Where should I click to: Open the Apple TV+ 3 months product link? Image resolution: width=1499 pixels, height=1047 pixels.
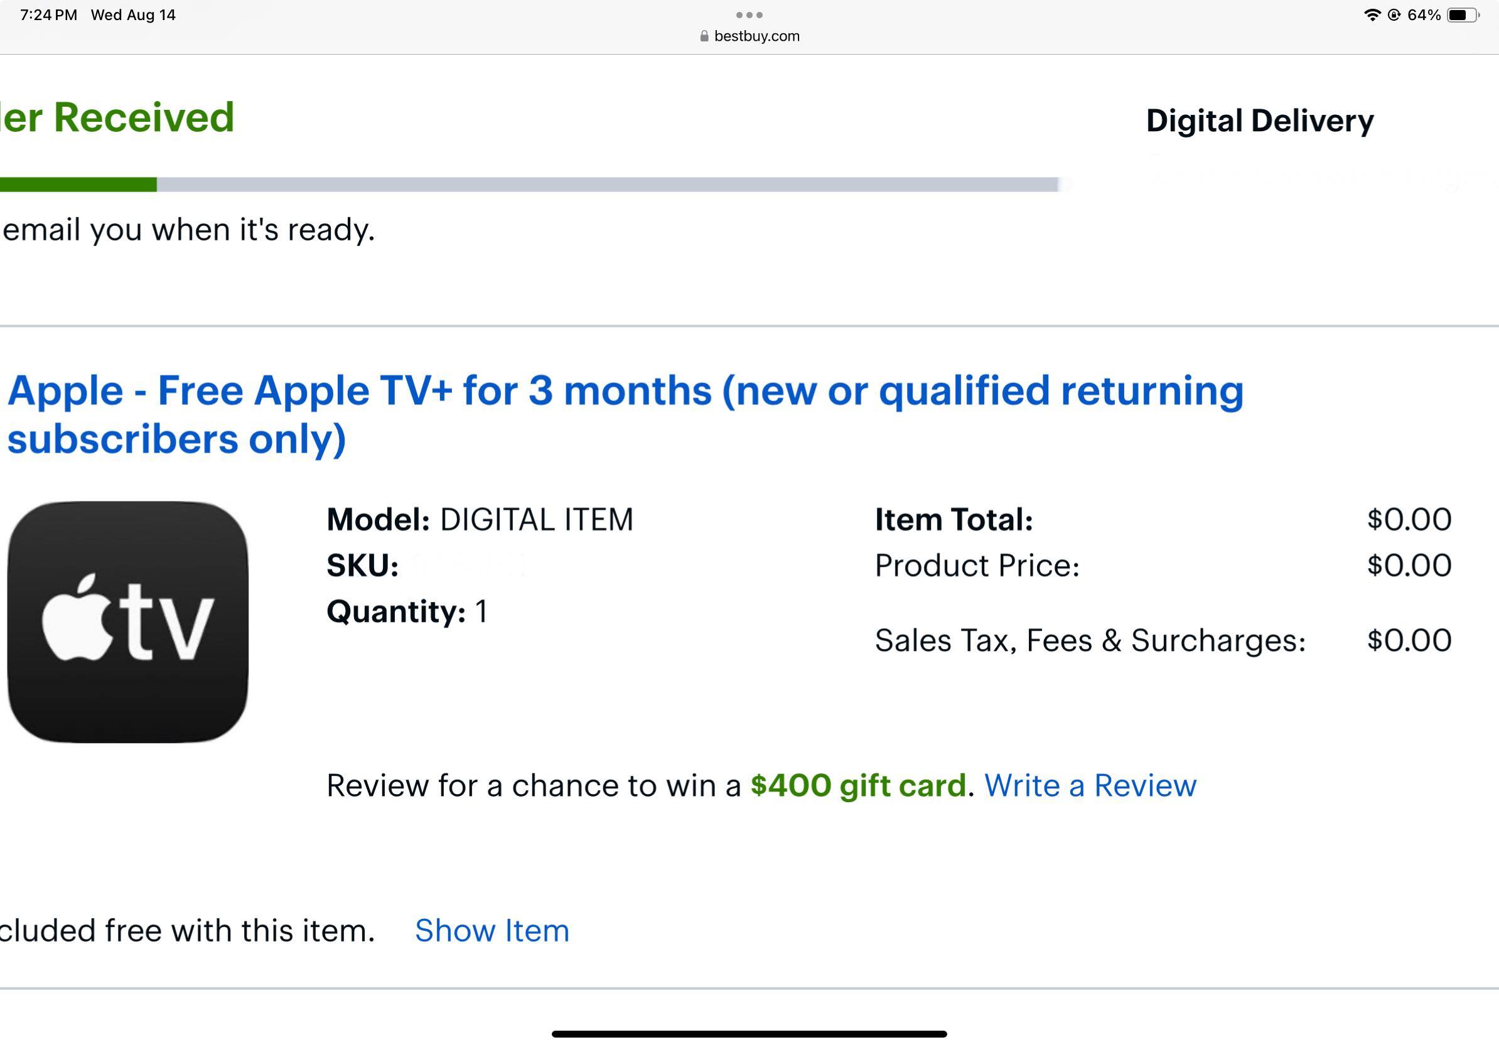[x=625, y=414]
